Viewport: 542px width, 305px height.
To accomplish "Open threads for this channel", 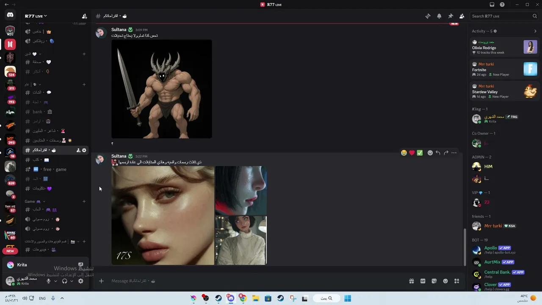I will [x=428, y=16].
